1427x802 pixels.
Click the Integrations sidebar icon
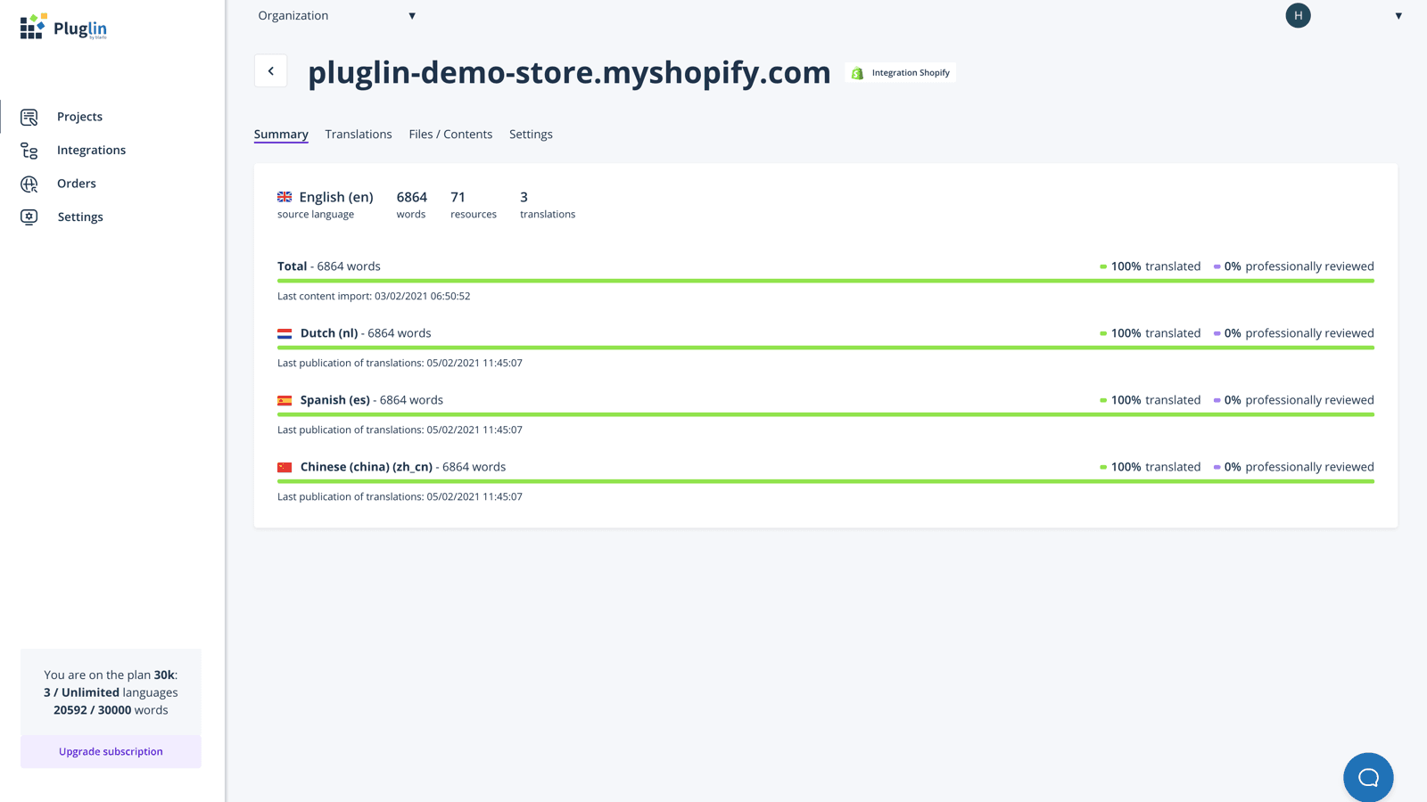tap(29, 151)
